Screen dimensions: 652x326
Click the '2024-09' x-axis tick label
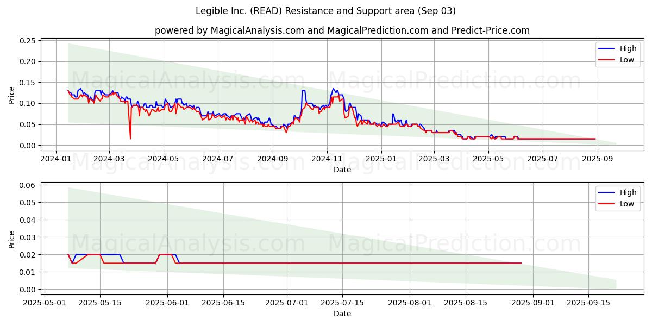coord(272,159)
